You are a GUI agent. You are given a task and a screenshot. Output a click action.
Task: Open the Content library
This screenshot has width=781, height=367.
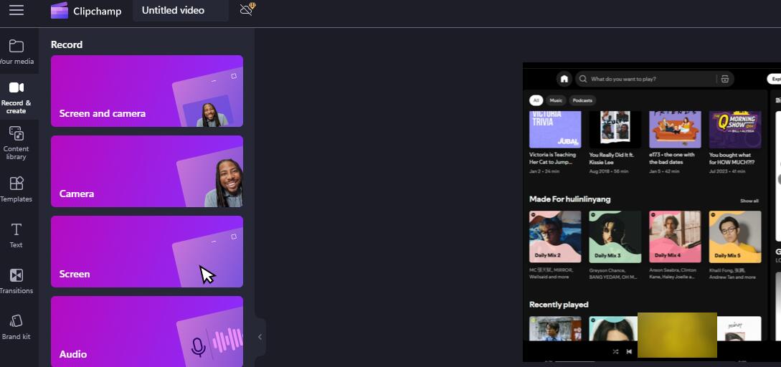(x=16, y=143)
